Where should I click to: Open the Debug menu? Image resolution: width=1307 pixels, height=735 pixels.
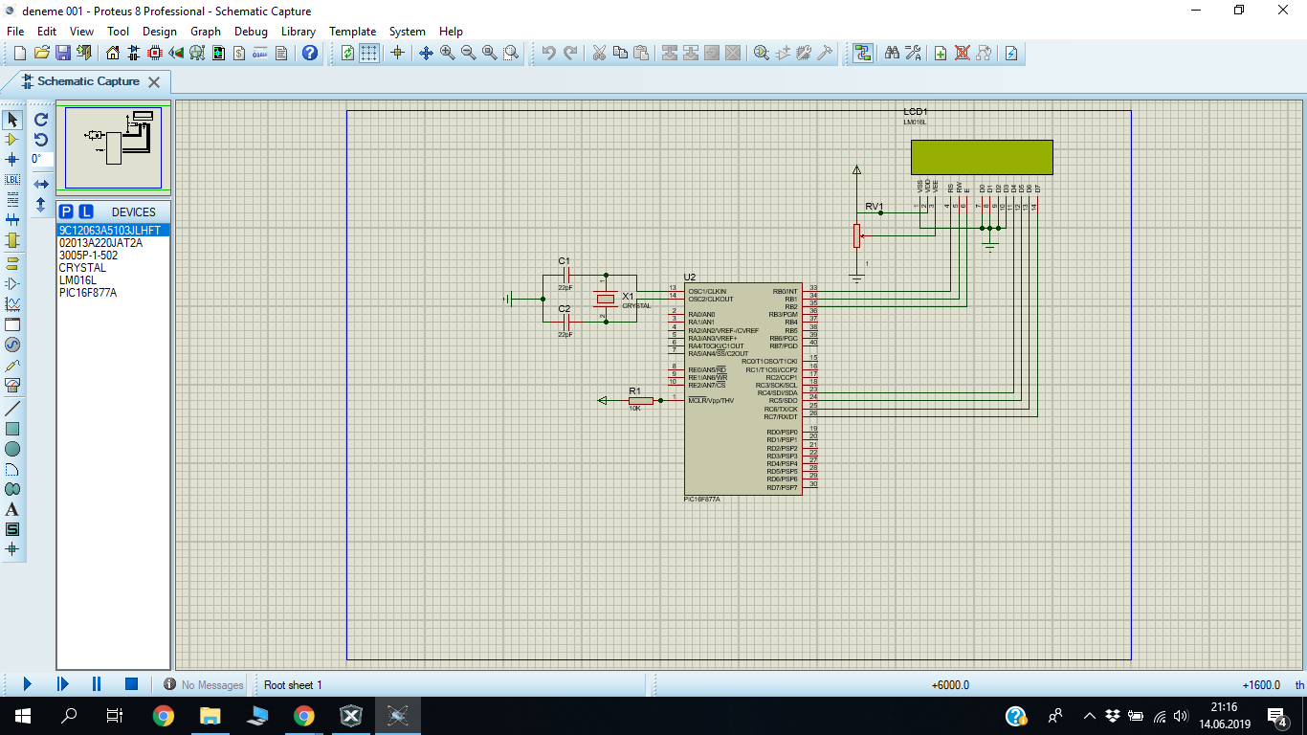(x=251, y=32)
